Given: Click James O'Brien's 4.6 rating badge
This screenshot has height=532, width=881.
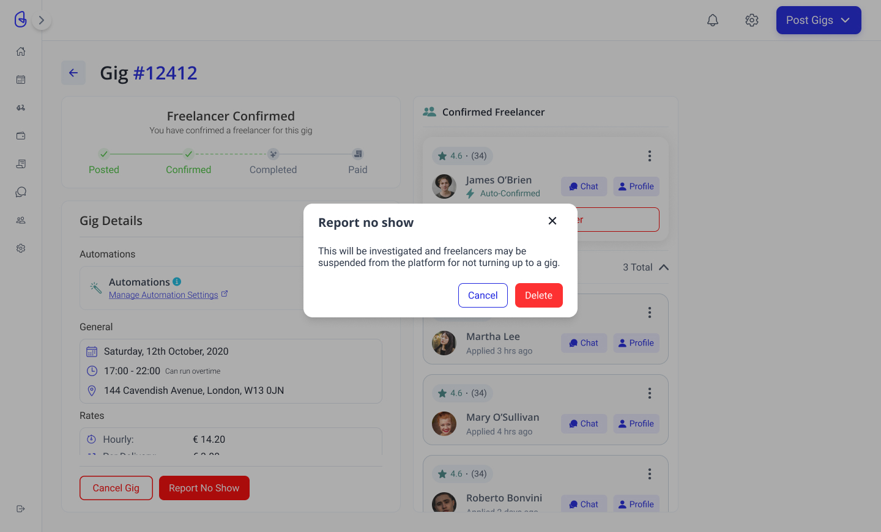Looking at the screenshot, I should coord(463,156).
